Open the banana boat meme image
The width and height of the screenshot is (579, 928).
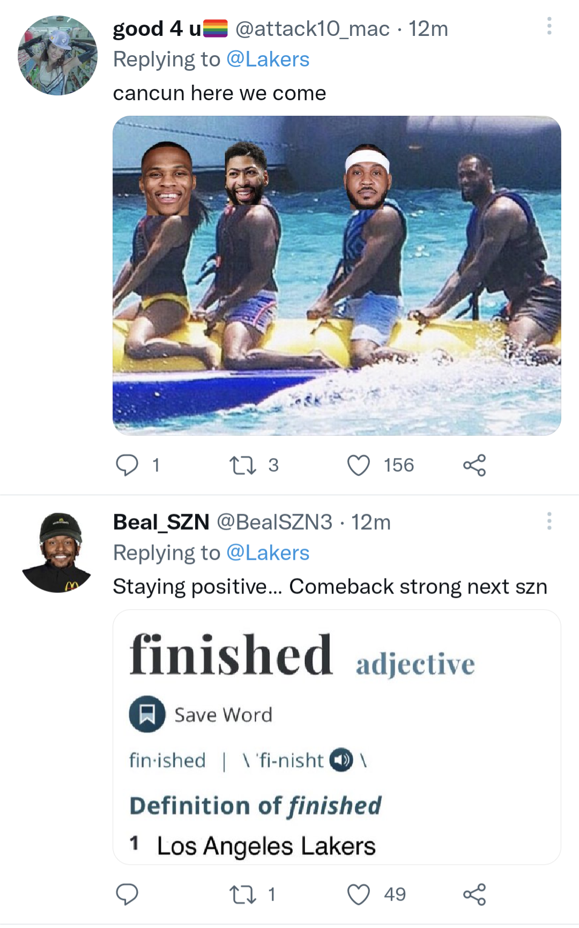click(x=337, y=276)
